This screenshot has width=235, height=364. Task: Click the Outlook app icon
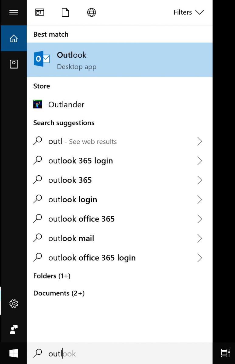[x=42, y=59]
